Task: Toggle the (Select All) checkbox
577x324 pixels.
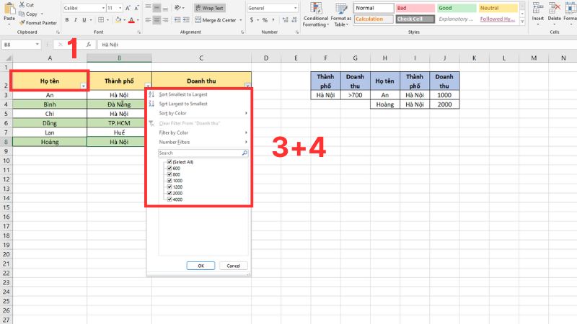Action: 169,162
